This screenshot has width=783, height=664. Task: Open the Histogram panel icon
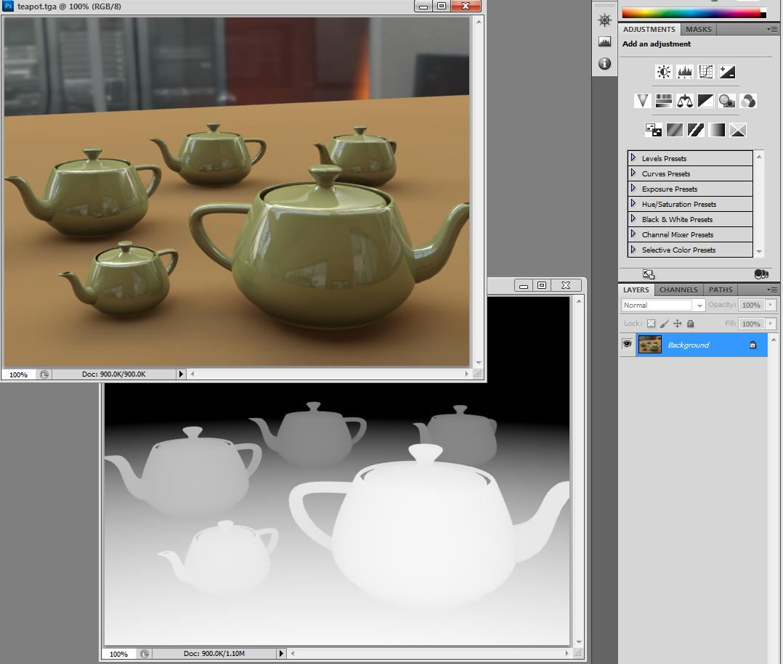click(x=605, y=42)
